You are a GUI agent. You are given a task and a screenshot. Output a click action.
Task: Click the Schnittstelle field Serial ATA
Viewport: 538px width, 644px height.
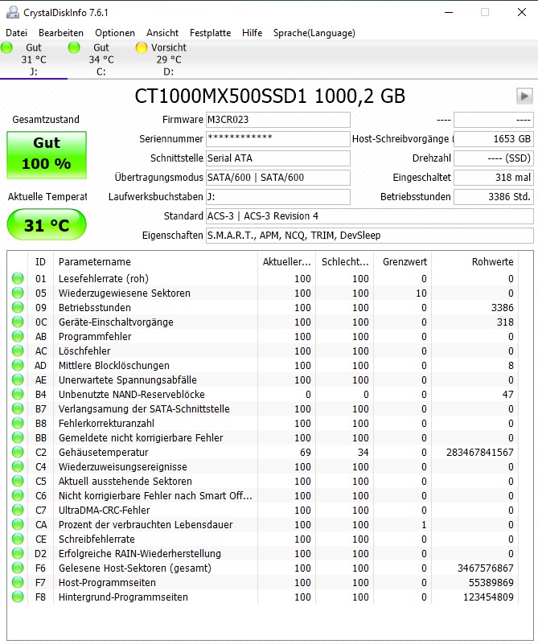coord(278,158)
